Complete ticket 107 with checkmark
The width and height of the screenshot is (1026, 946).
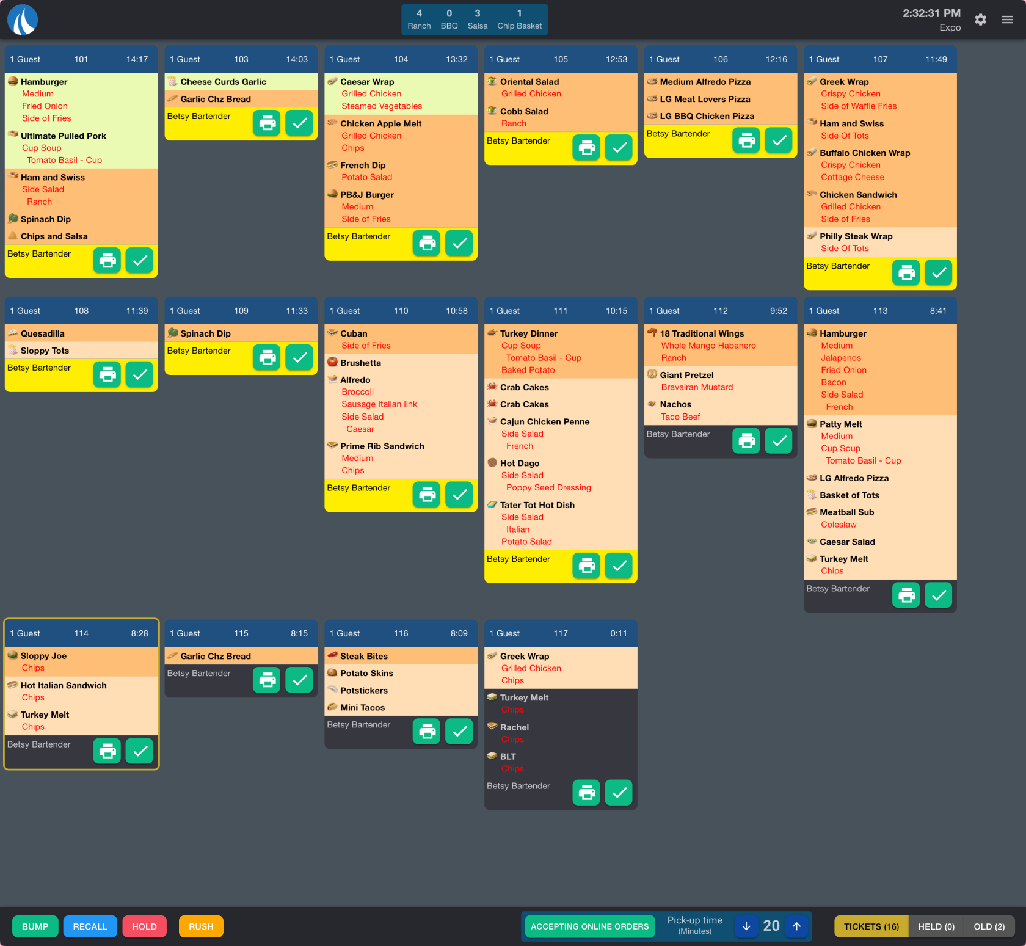coord(938,273)
